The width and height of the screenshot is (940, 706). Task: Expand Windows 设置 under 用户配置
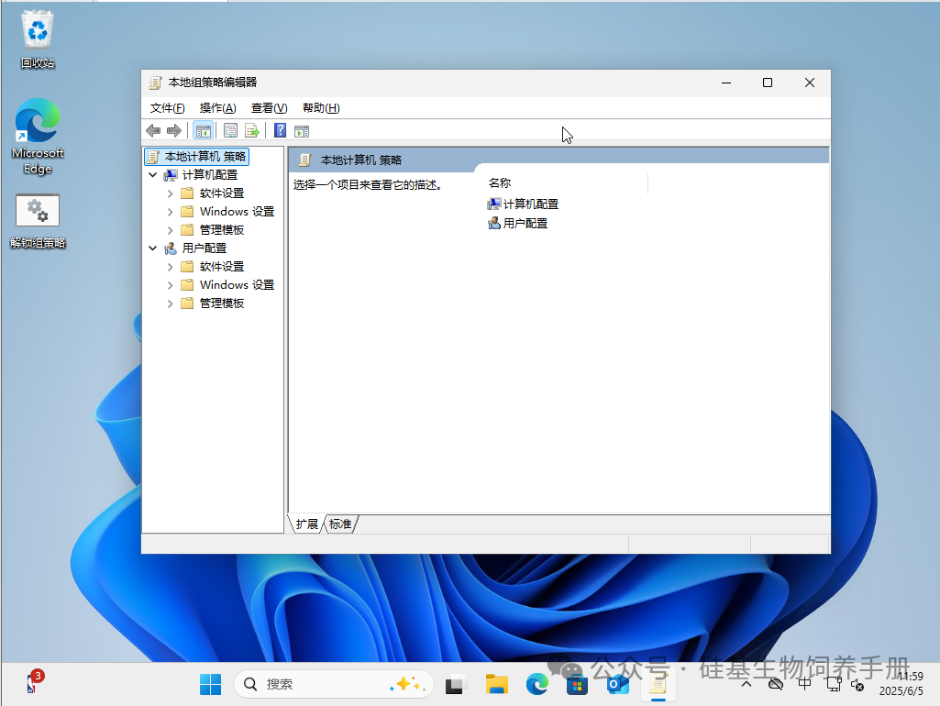(x=171, y=284)
